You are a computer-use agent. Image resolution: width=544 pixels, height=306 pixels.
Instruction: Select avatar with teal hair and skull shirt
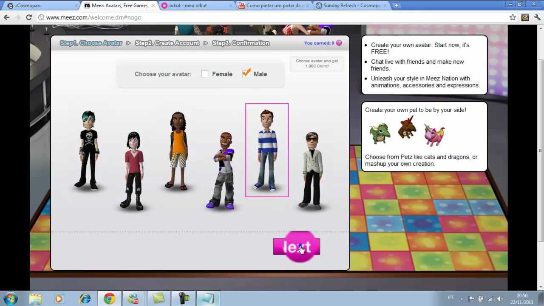[x=88, y=150]
